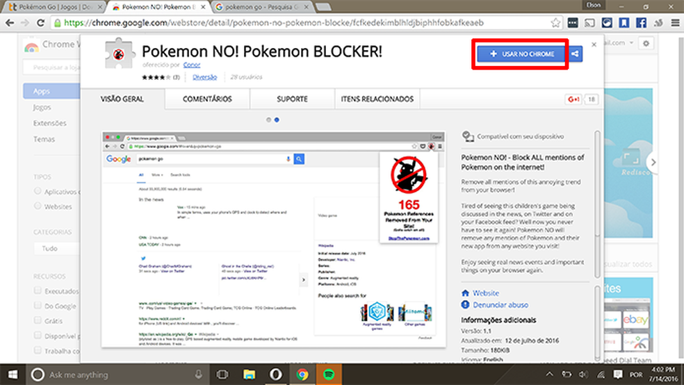
Task: Open File Explorer from the taskbar
Action: click(249, 375)
